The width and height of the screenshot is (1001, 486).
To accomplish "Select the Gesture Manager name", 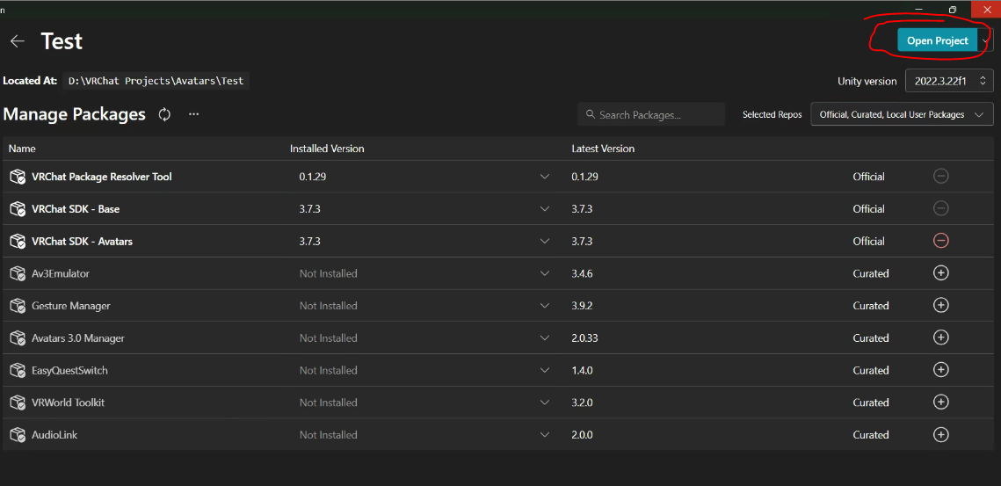I will point(71,306).
